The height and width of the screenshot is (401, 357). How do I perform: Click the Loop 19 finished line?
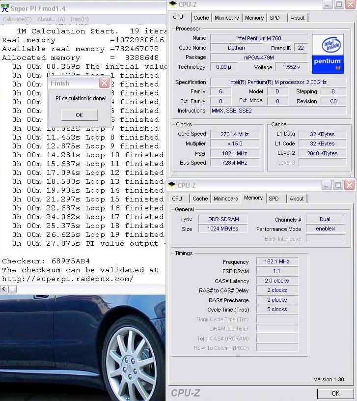pos(88,234)
